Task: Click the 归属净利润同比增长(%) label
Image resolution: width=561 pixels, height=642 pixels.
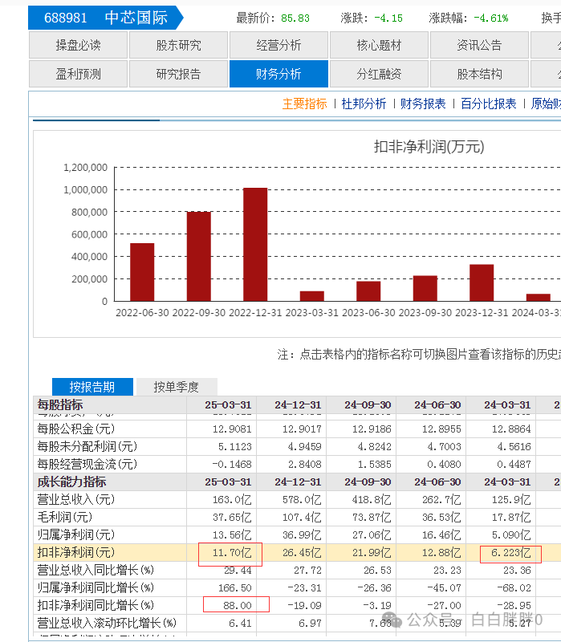Action: click(x=96, y=587)
